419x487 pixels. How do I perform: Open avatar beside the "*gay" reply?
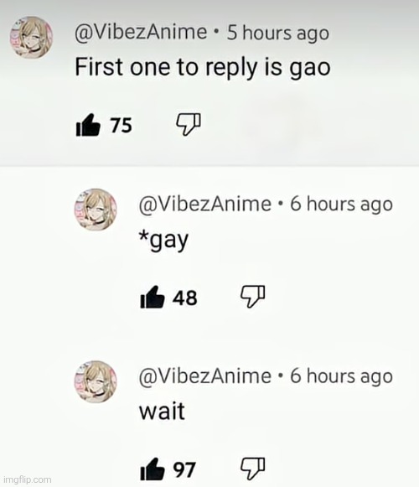(96, 210)
